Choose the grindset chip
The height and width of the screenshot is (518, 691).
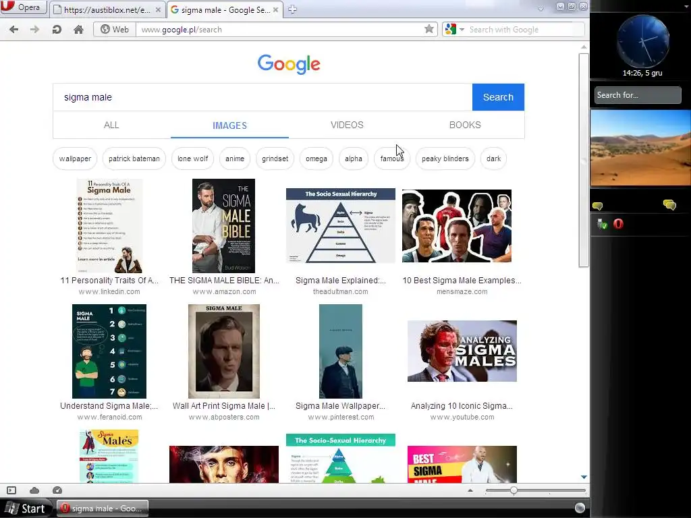[275, 159]
